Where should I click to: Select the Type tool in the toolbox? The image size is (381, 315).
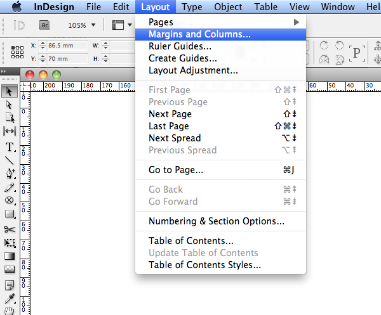point(10,146)
